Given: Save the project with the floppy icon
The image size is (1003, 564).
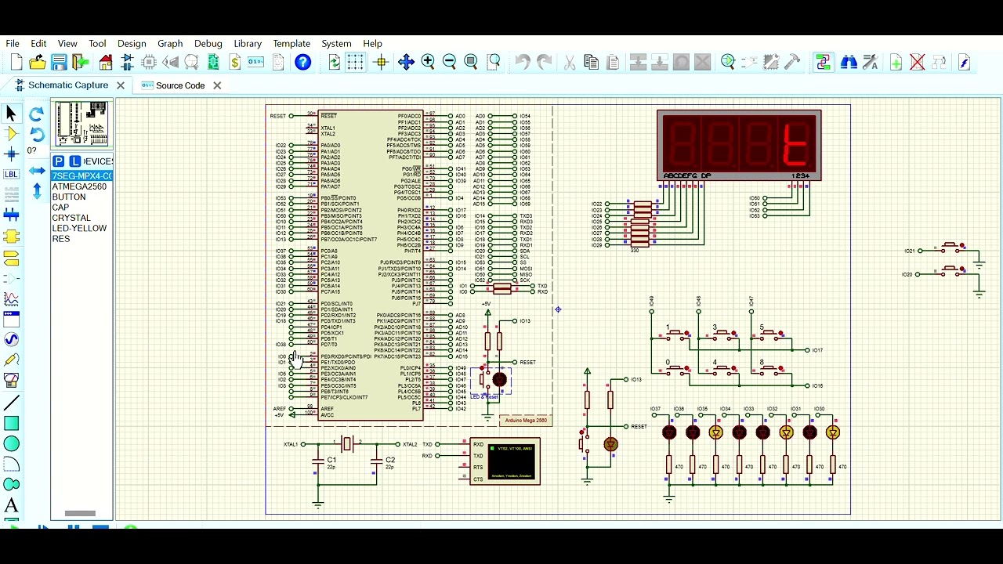Looking at the screenshot, I should point(59,63).
